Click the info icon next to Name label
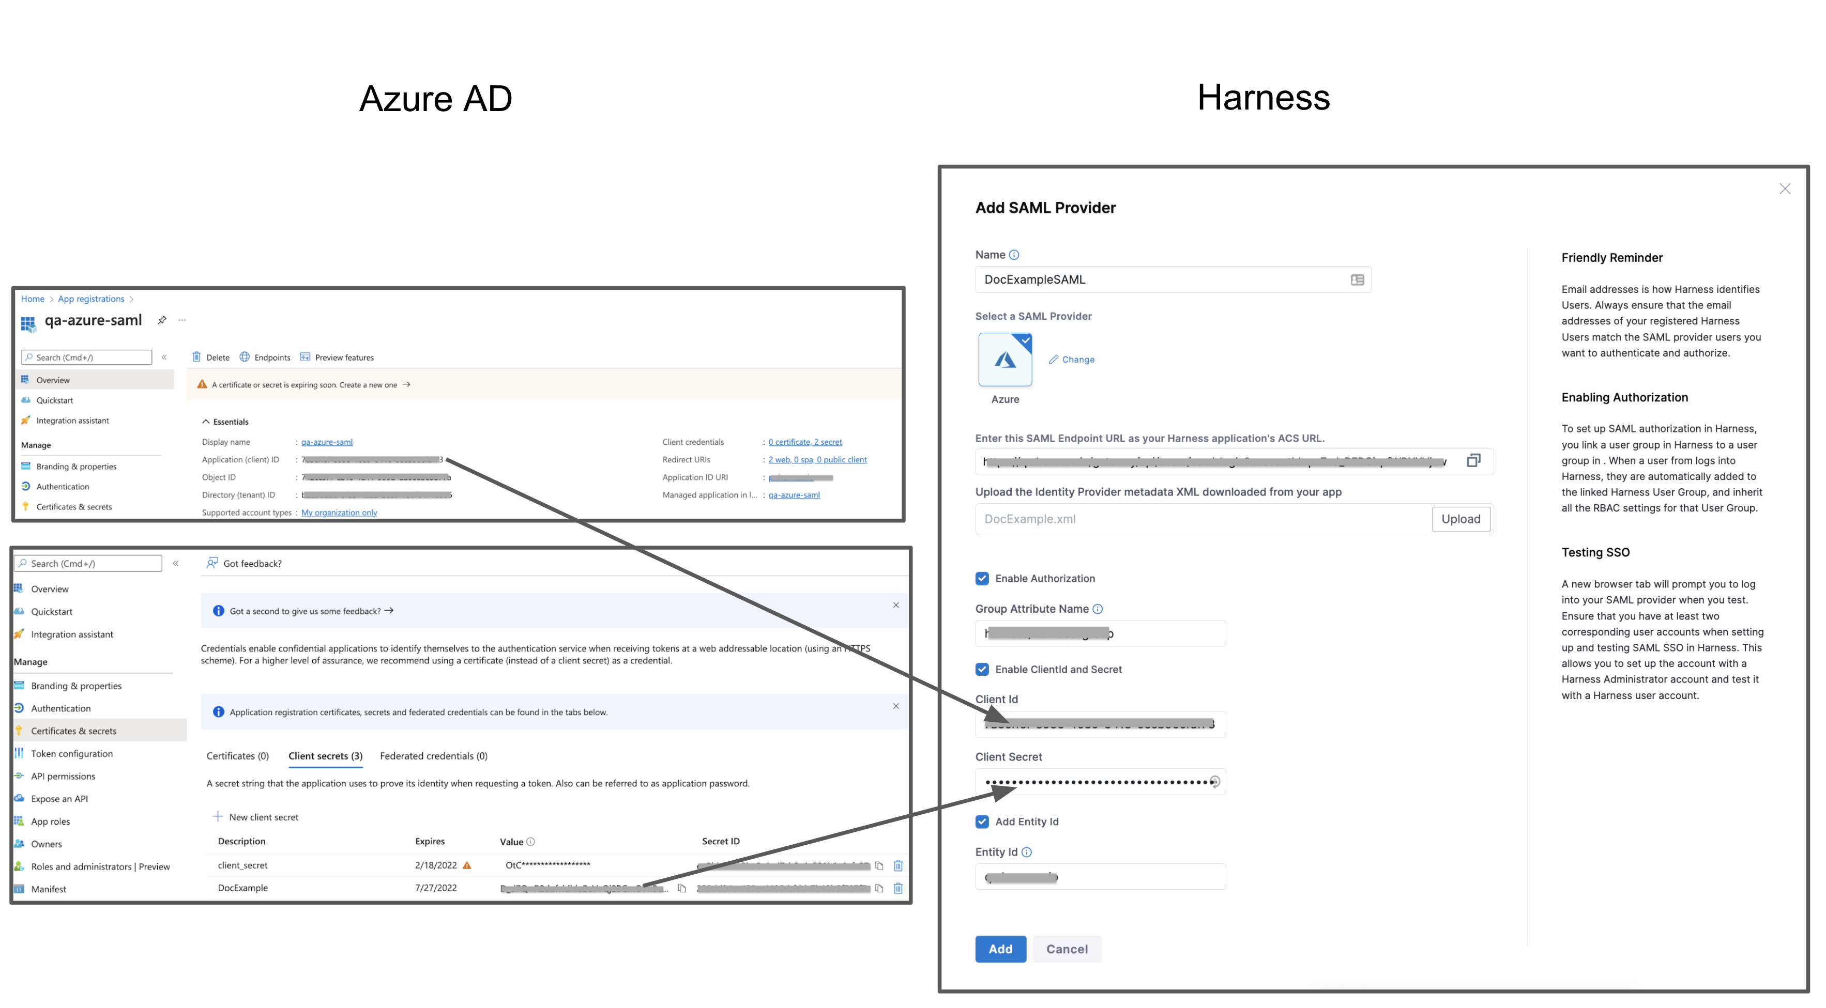Screen dimensions: 1826x1008 point(1014,255)
